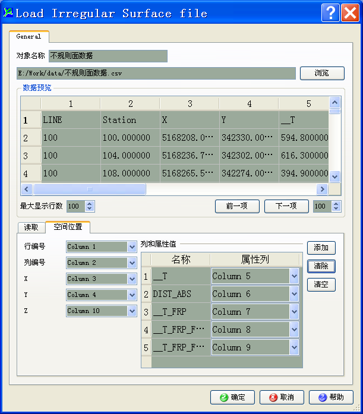Select preview column header 4
This screenshot has height=414, width=363.
click(249, 103)
